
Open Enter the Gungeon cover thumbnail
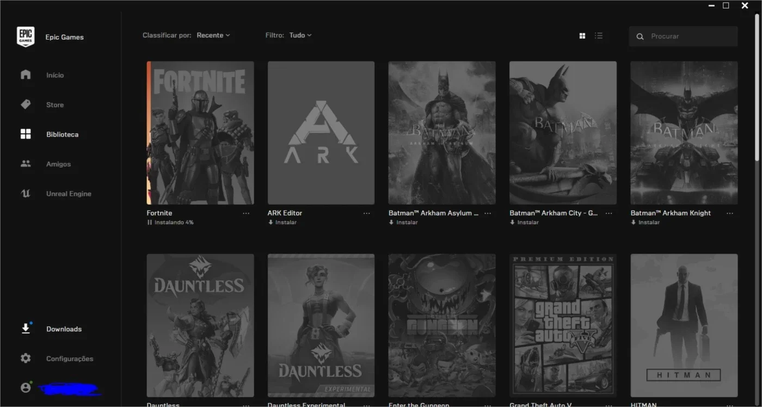click(442, 325)
